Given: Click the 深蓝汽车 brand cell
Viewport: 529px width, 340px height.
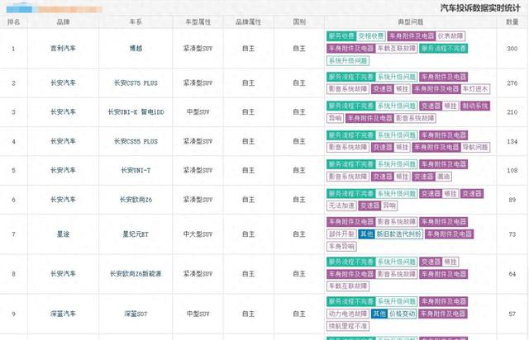Looking at the screenshot, I should (63, 314).
